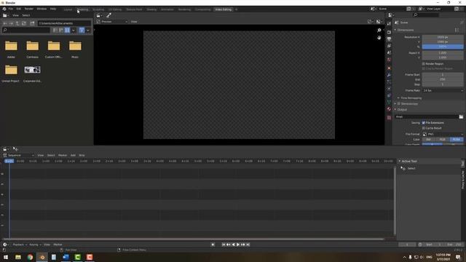Image resolution: width=466 pixels, height=262 pixels.
Task: Select RGBA color mode
Action: pyautogui.click(x=457, y=139)
